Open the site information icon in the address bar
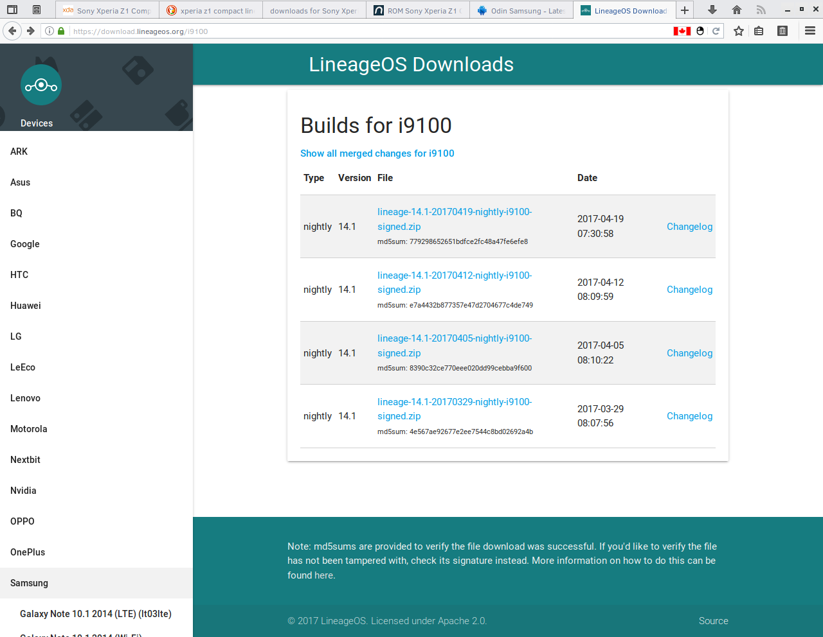823x637 pixels. coord(50,31)
